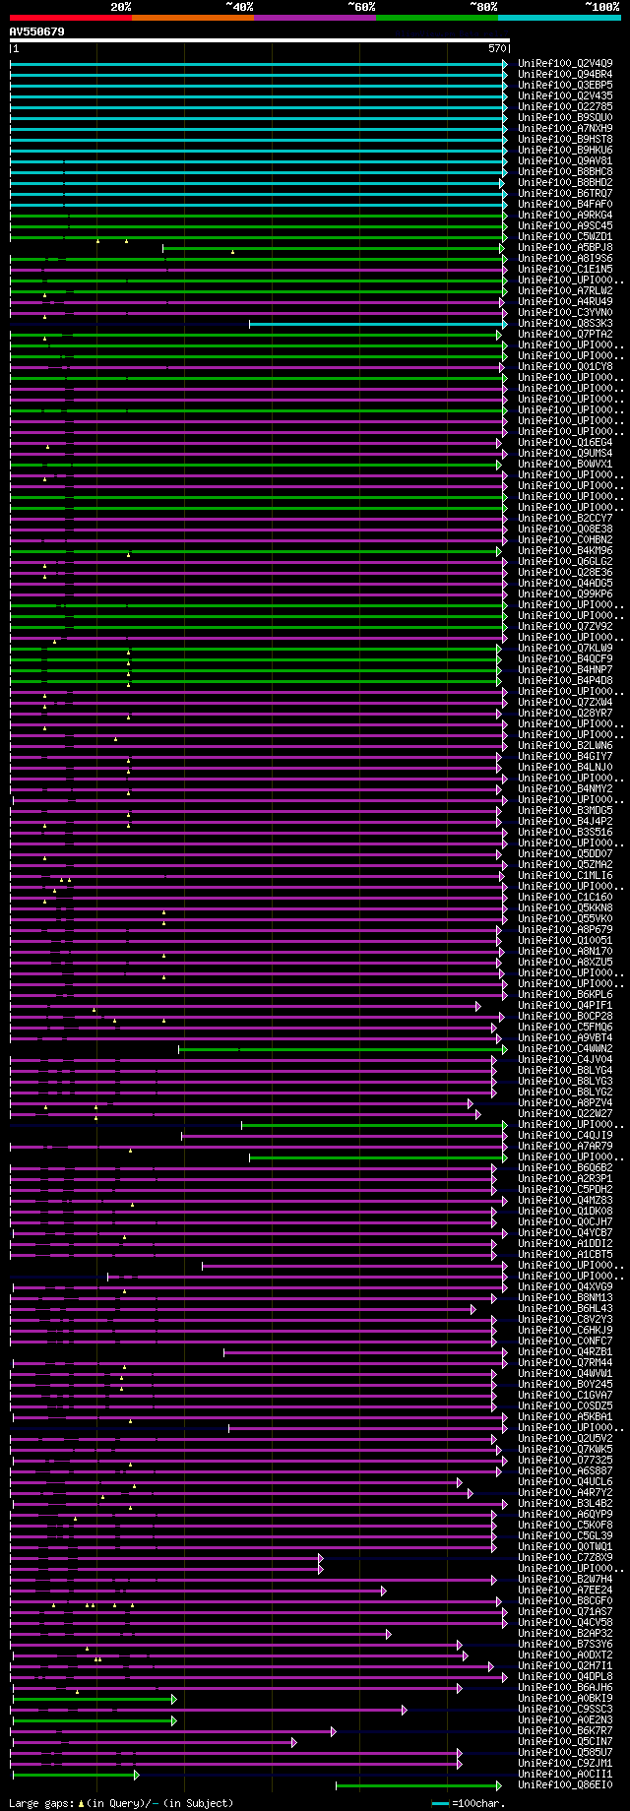The image size is (630, 1811).
Task: Click the green alignment bar of UniRef100_C4WWN2
Action: click(343, 1048)
